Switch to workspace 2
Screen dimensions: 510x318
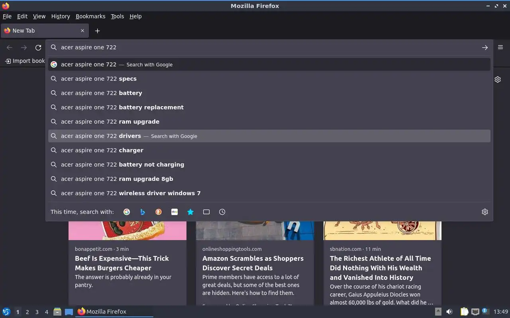click(27, 312)
